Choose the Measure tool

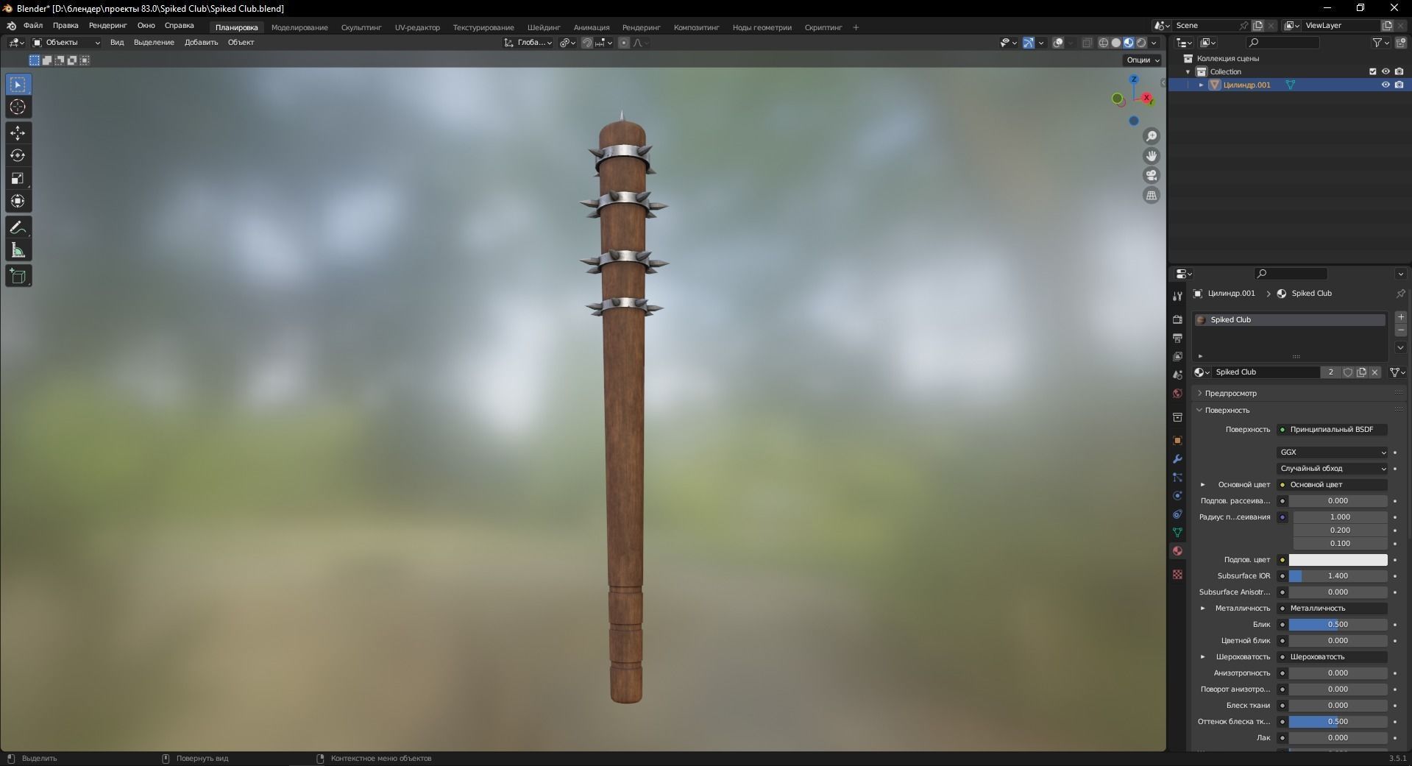[18, 251]
